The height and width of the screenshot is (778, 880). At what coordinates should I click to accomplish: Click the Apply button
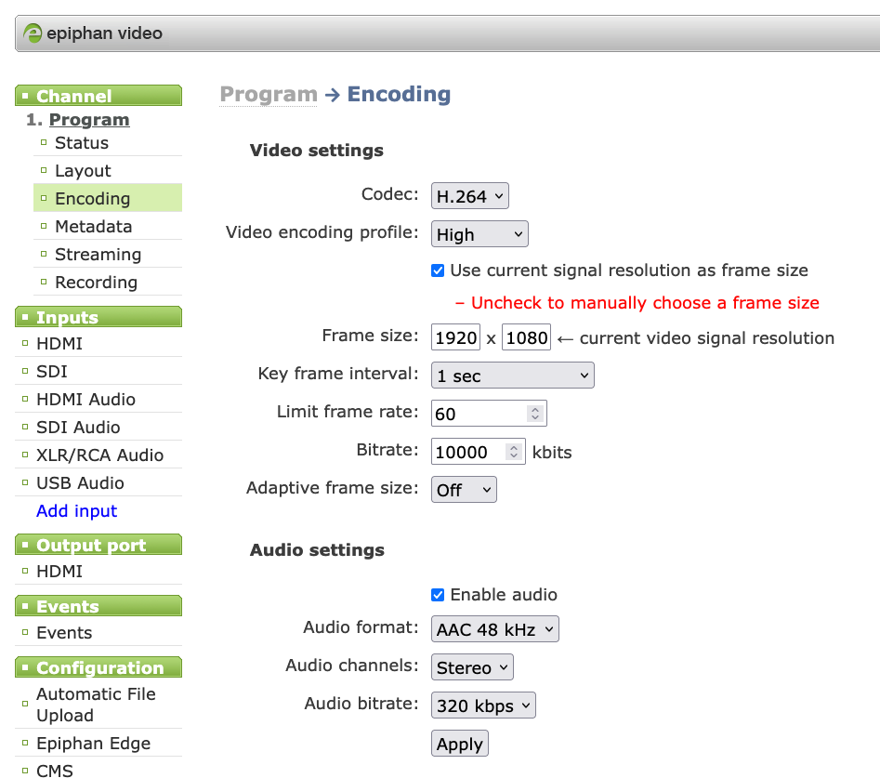[x=460, y=744]
